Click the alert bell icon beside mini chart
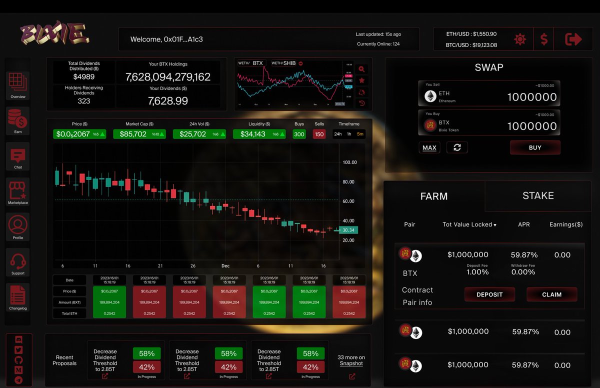Screen dimensions: 600x388 click(x=362, y=92)
